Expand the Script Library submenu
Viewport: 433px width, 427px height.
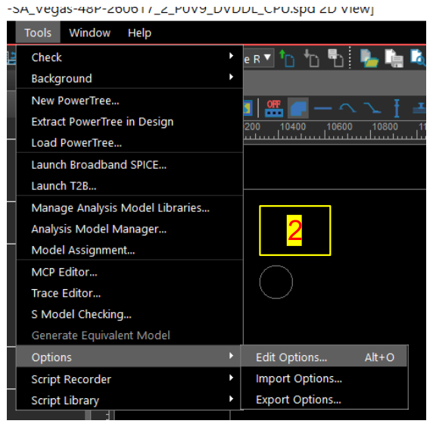(x=129, y=401)
